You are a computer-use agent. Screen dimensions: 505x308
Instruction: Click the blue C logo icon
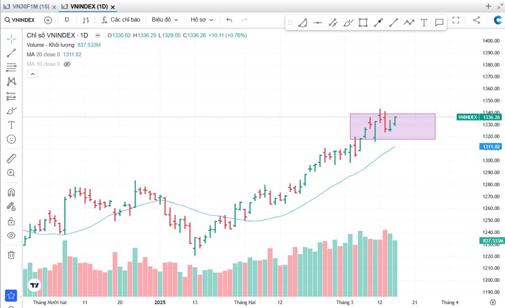[497, 20]
